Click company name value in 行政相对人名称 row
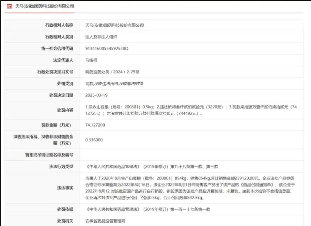This screenshot has width=311, height=226. (115, 25)
